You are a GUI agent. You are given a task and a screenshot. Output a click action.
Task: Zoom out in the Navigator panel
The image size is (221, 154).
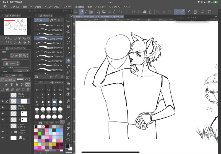[x=11, y=38]
